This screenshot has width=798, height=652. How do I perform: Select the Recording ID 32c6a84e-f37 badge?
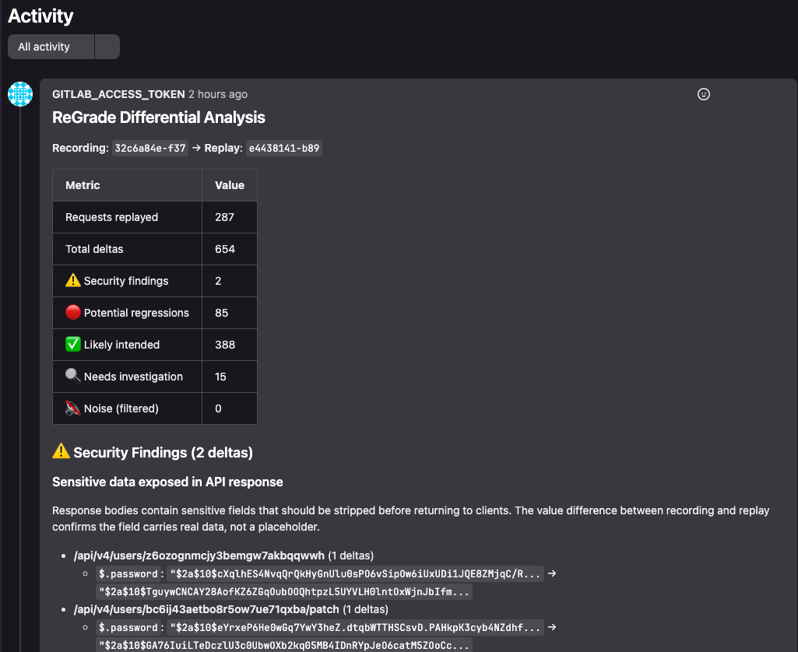(150, 148)
